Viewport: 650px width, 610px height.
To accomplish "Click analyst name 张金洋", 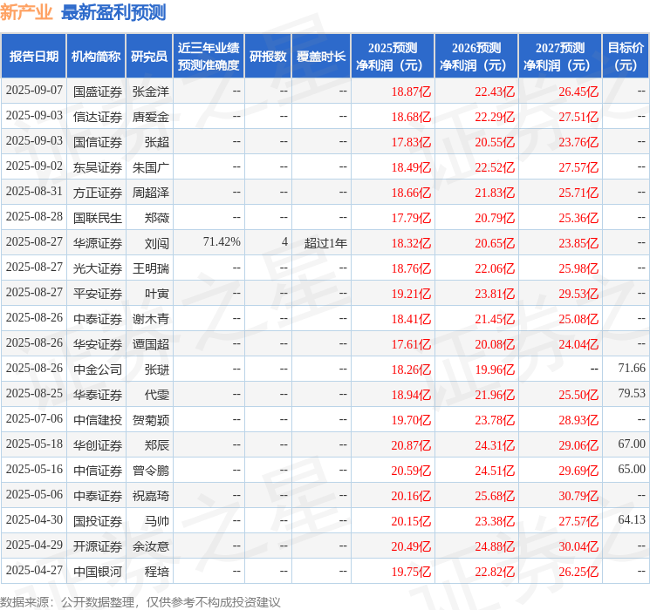I will coord(151,91).
